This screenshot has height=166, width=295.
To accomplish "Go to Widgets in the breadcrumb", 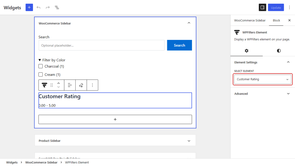I will click(x=12, y=163).
